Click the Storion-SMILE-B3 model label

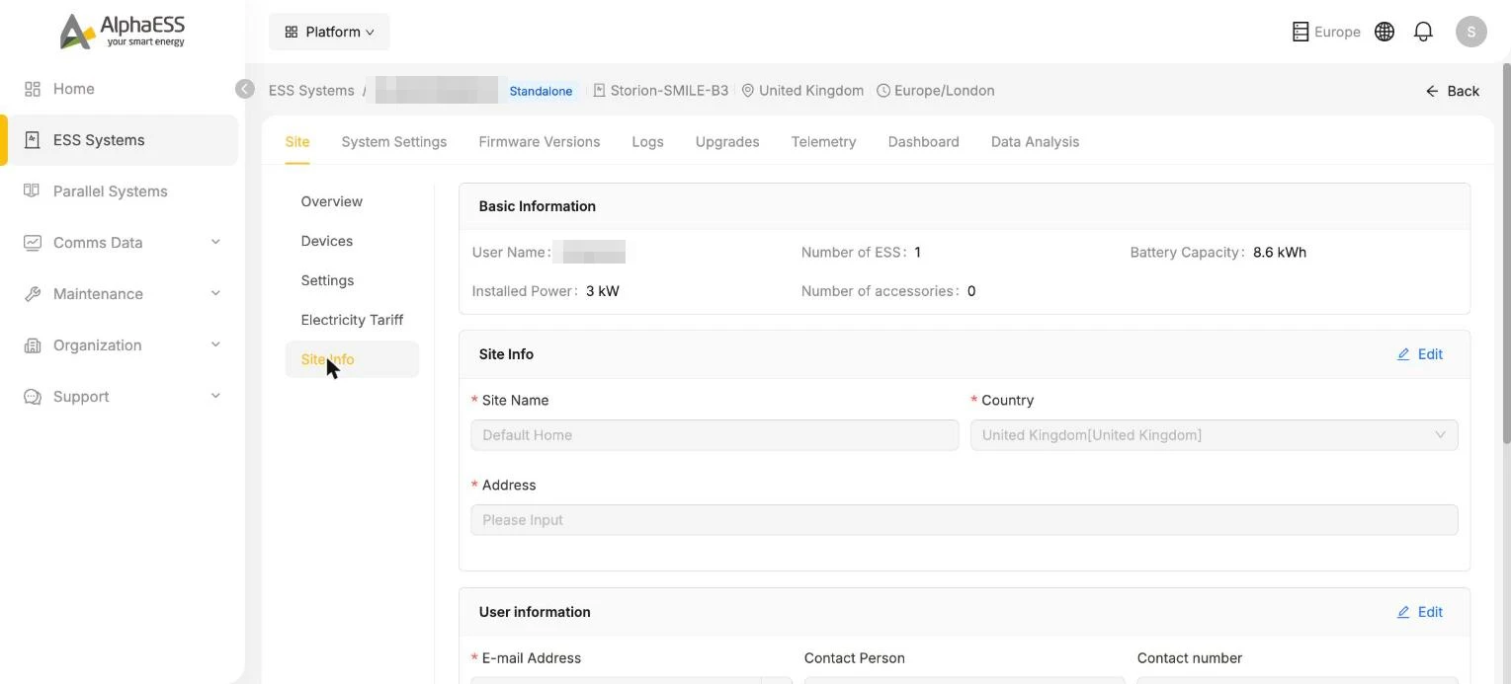pyautogui.click(x=661, y=91)
